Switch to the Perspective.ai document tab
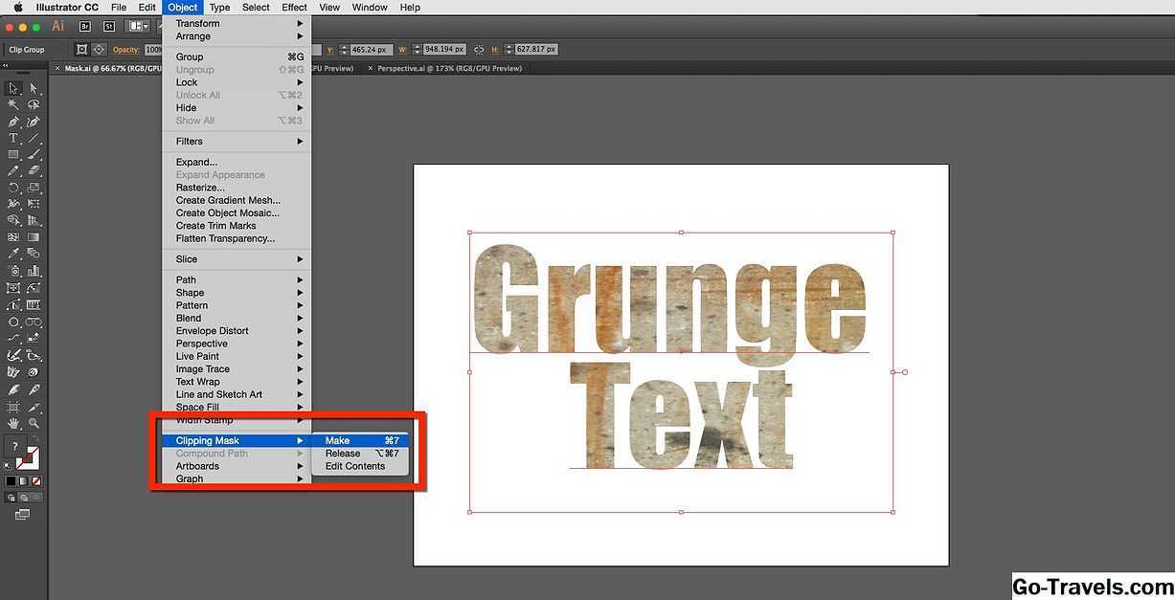The width and height of the screenshot is (1175, 600). click(x=449, y=69)
